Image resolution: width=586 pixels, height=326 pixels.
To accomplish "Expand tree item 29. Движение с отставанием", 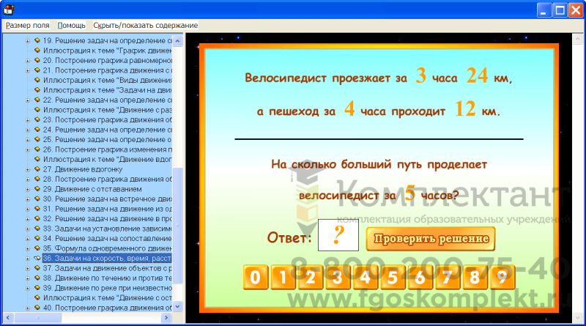I will (28, 189).
